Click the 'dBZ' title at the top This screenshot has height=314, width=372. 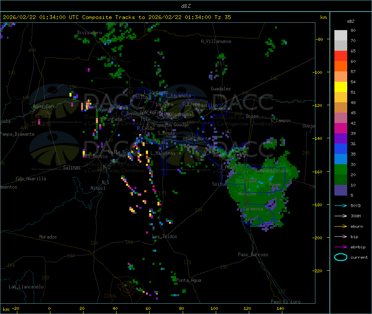186,6
